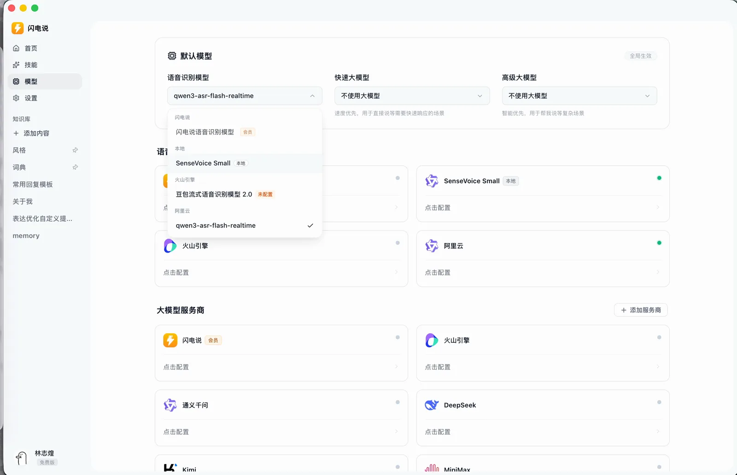The height and width of the screenshot is (475, 737).
Task: Click the 闪电说 lightning app logo
Action: [18, 28]
